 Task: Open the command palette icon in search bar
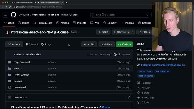pos(147,15)
